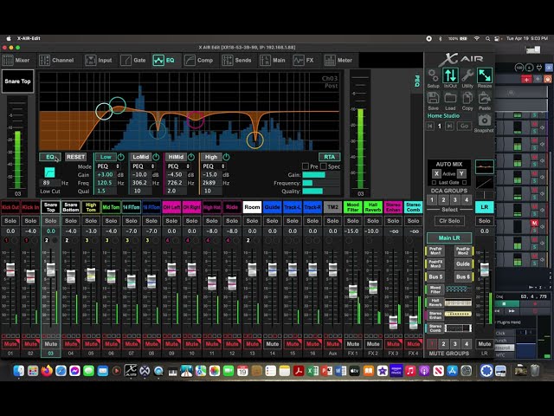Click the Snapshot camera icon
554x416 pixels.
pos(485,120)
